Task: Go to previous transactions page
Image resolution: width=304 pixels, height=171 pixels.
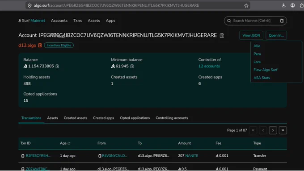Action: pos(263,130)
